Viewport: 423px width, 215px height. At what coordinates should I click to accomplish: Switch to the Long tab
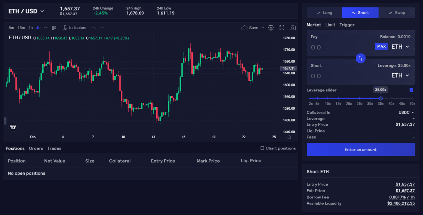(x=324, y=13)
